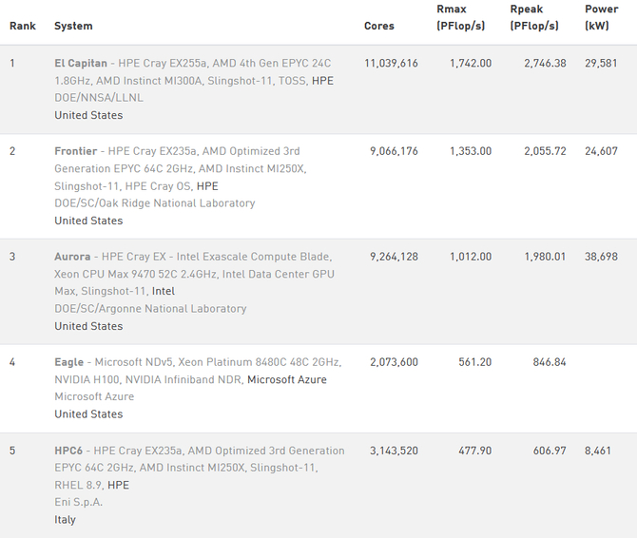Screen dimensions: 637x538
Task: Select the Rank column header
Action: coord(23,26)
